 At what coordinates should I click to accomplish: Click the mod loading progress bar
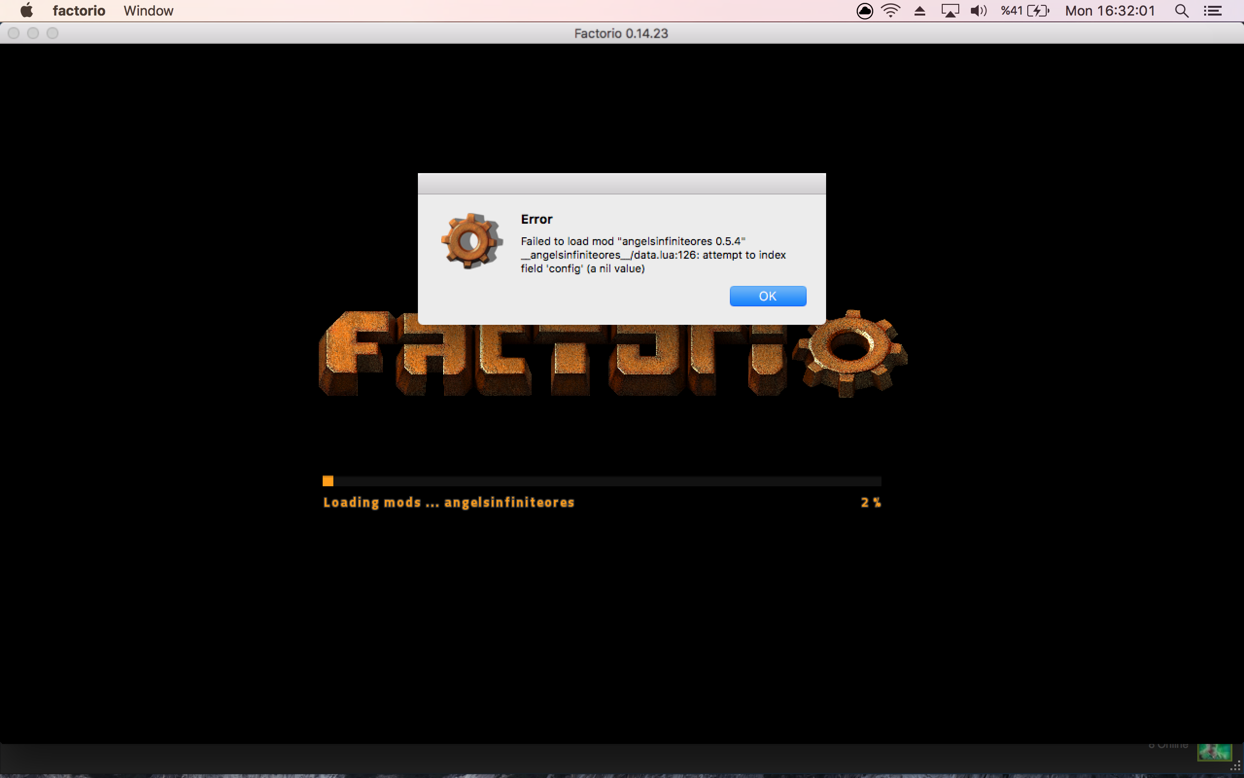602,481
